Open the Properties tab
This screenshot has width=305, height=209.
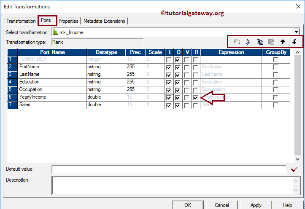coord(68,21)
